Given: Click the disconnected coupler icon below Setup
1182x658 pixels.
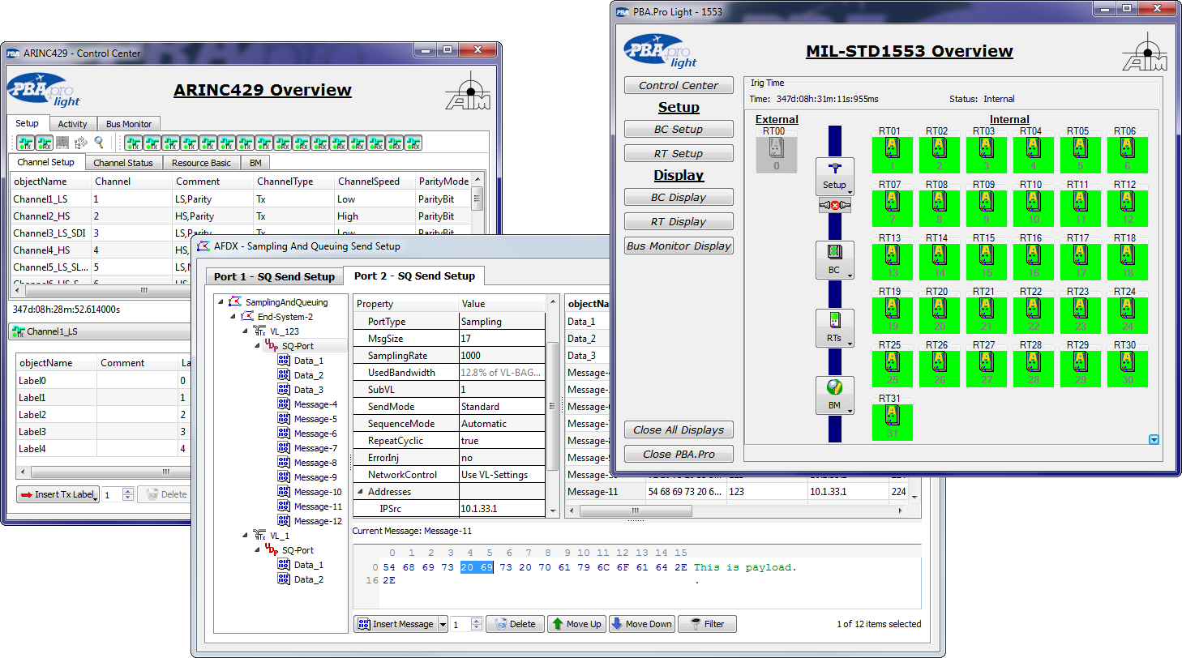Looking at the screenshot, I should [x=835, y=205].
